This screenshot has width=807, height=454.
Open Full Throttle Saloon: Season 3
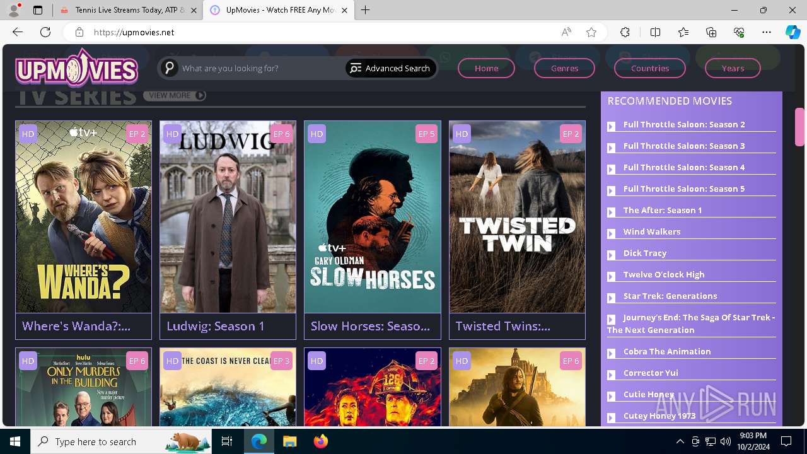click(684, 146)
